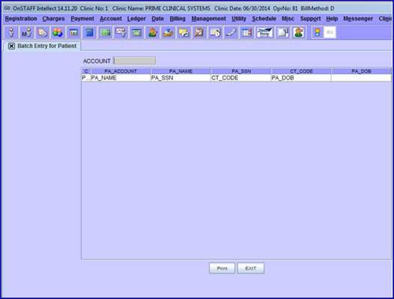Click the blue building toolbar icon
The image size is (394, 299).
coord(89,32)
